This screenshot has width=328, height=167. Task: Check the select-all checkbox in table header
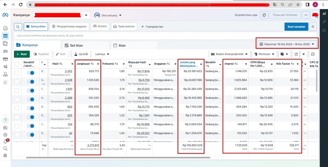[17, 64]
